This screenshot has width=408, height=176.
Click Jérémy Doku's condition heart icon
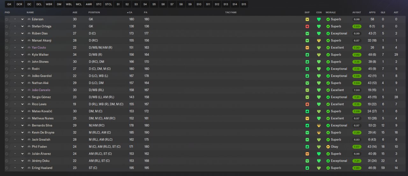(x=319, y=161)
